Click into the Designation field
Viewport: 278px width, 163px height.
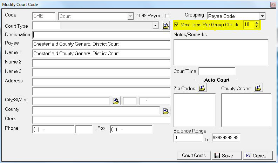pyautogui.click(x=101, y=35)
